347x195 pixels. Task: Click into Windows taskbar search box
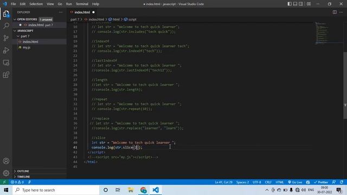tap(56, 190)
